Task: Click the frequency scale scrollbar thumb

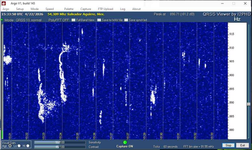Action: point(249,104)
